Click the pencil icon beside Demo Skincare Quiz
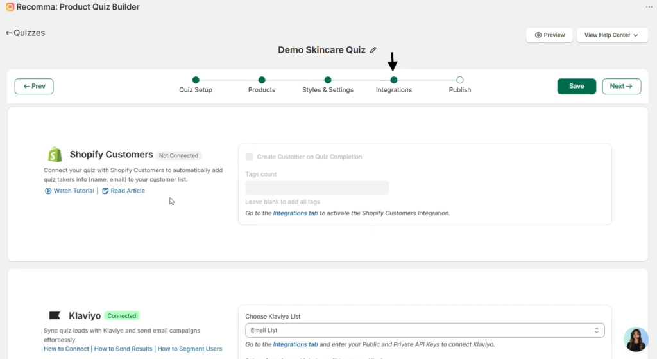 pos(373,50)
